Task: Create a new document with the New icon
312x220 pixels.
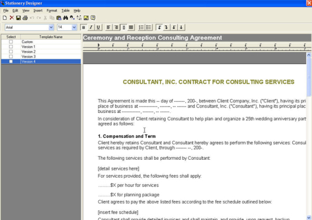Action: click(x=5, y=18)
